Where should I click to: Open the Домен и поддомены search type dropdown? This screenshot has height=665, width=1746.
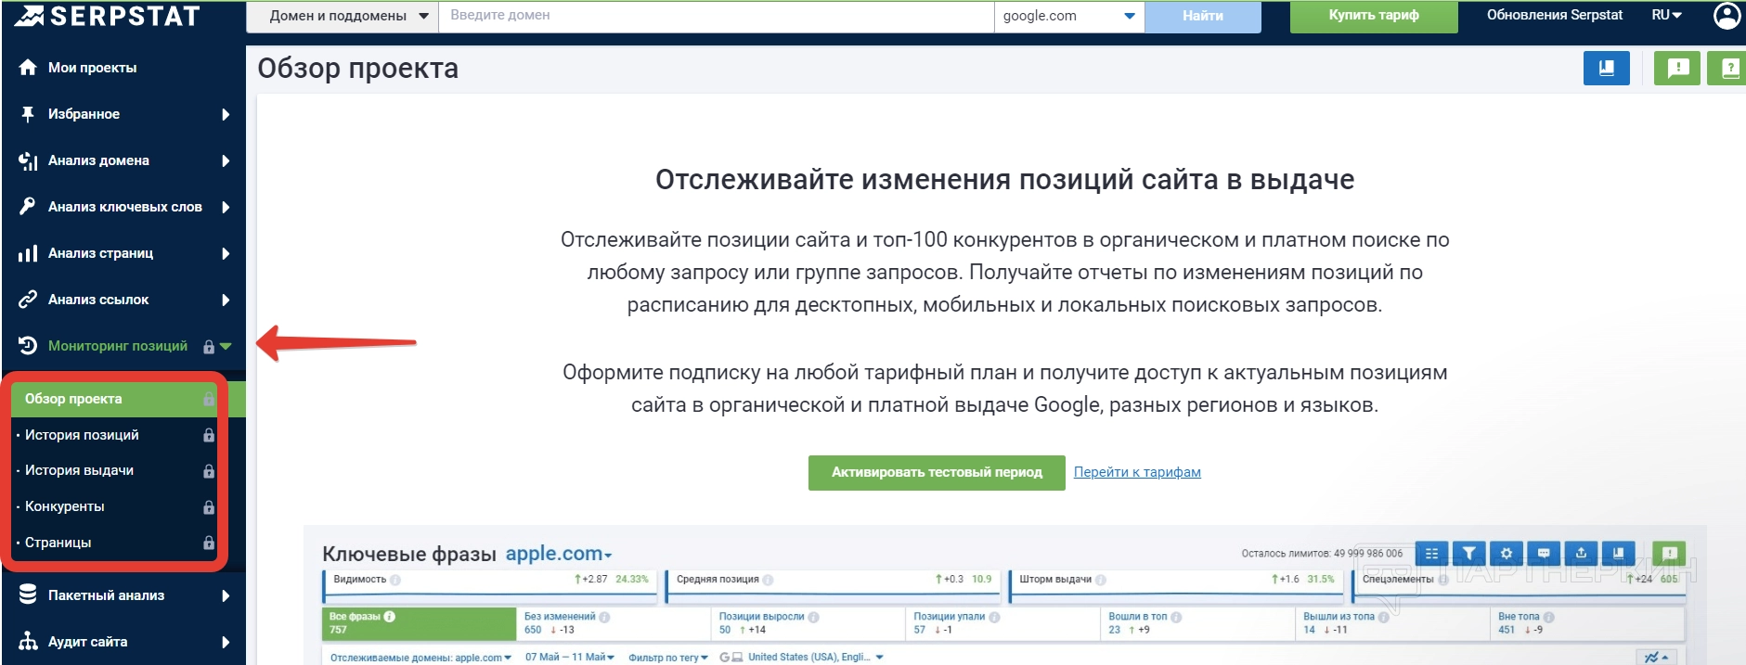[342, 16]
